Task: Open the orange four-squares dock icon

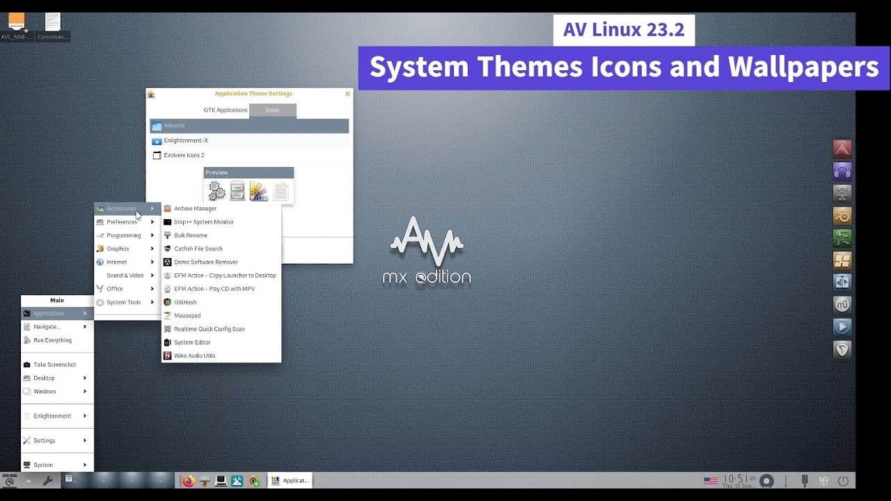Action: (x=842, y=260)
